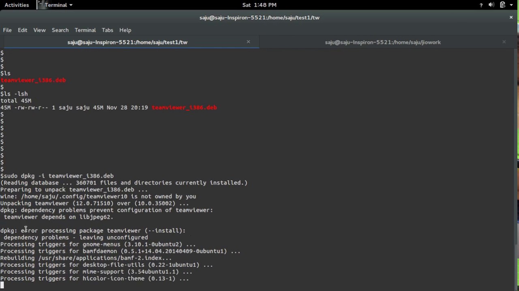Click the "Processing triggers for gnome-menus" line

[x=98, y=244]
